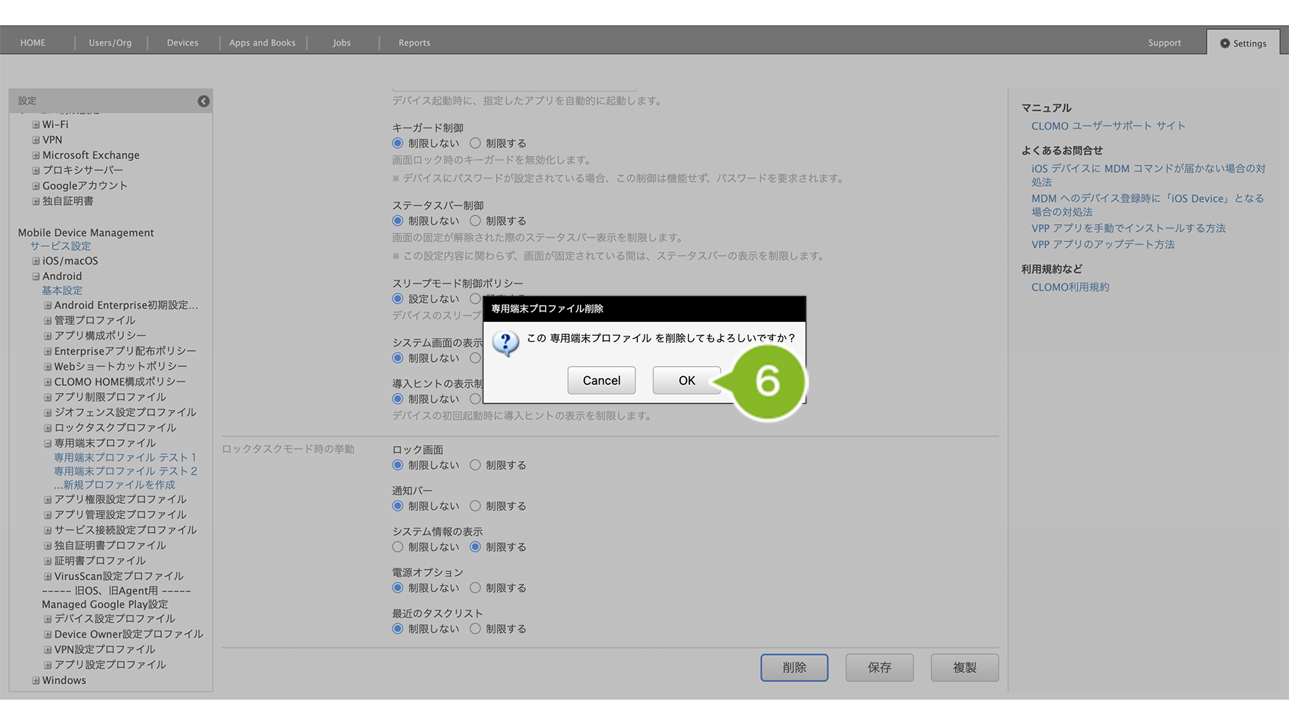This screenshot has width=1289, height=725.
Task: Click the question mark icon in dialog
Action: (x=505, y=343)
